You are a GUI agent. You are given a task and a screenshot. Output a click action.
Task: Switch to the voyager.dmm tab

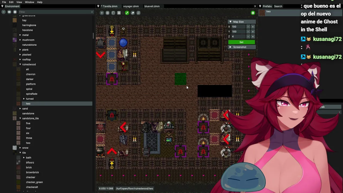coord(131,6)
